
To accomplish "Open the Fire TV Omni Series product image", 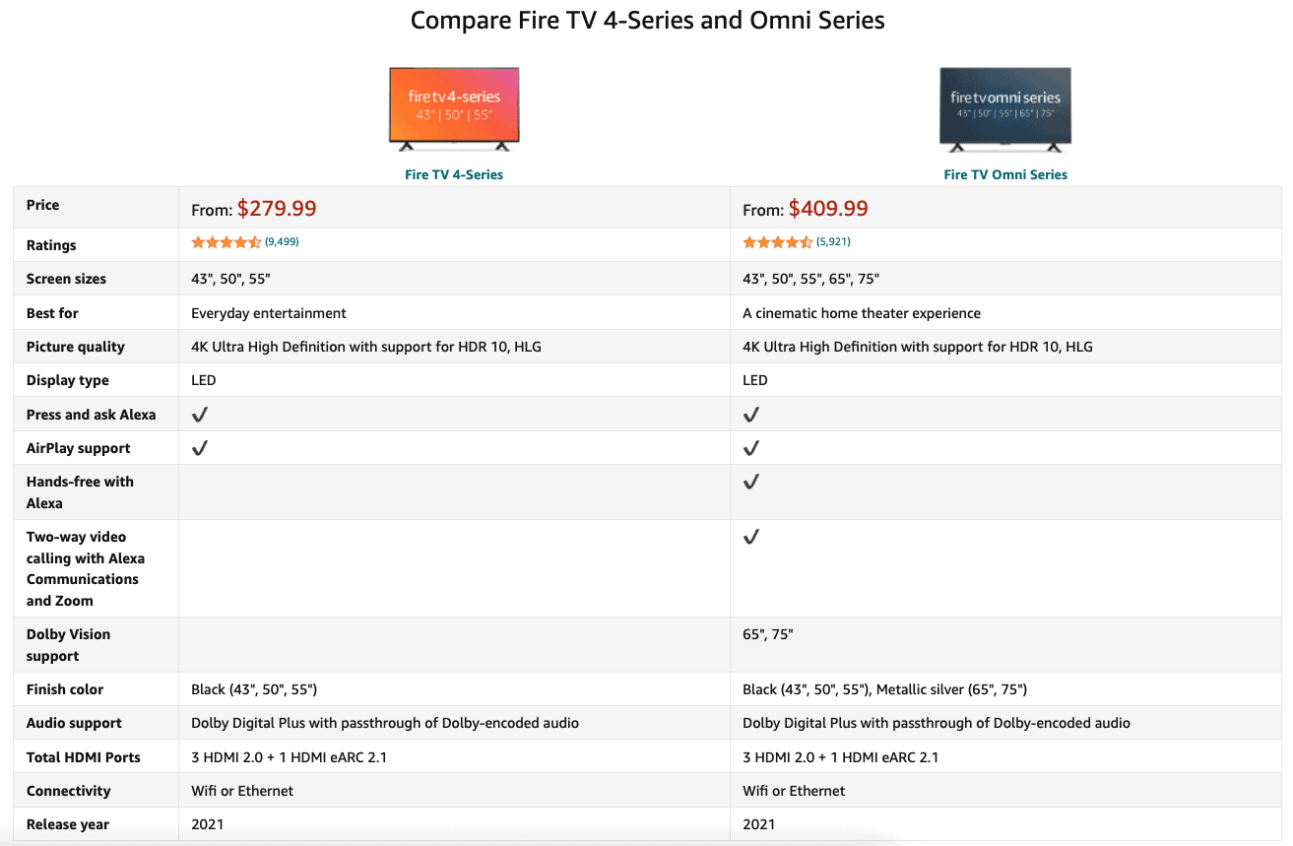I will click(1005, 108).
